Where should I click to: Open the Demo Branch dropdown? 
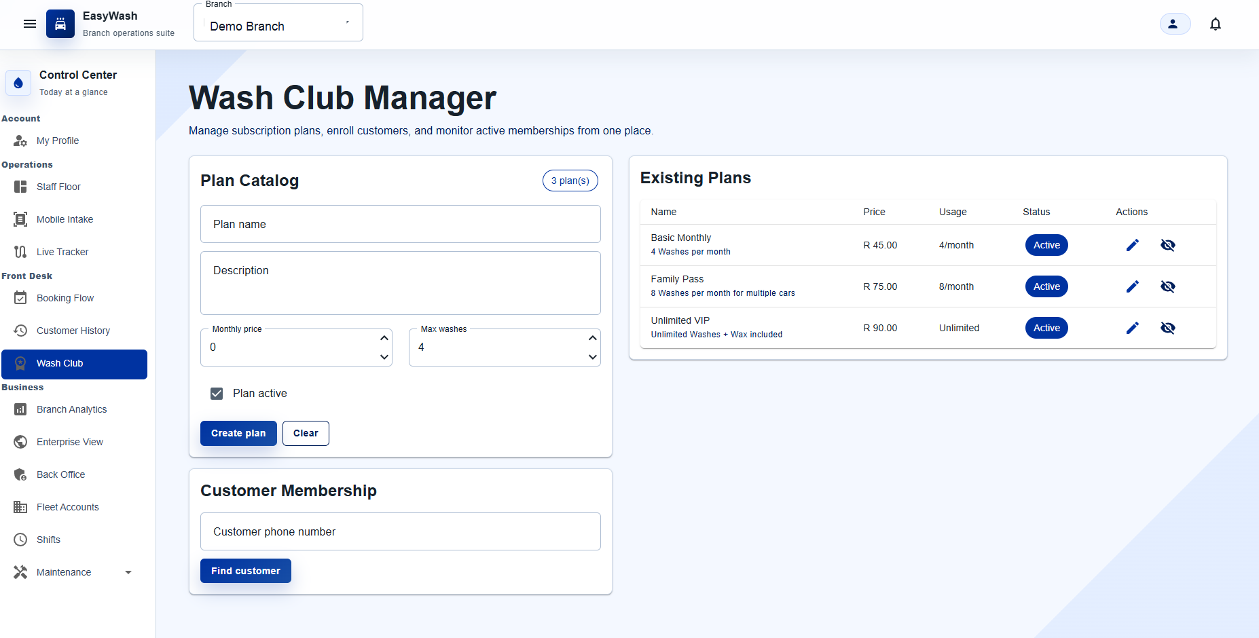278,24
